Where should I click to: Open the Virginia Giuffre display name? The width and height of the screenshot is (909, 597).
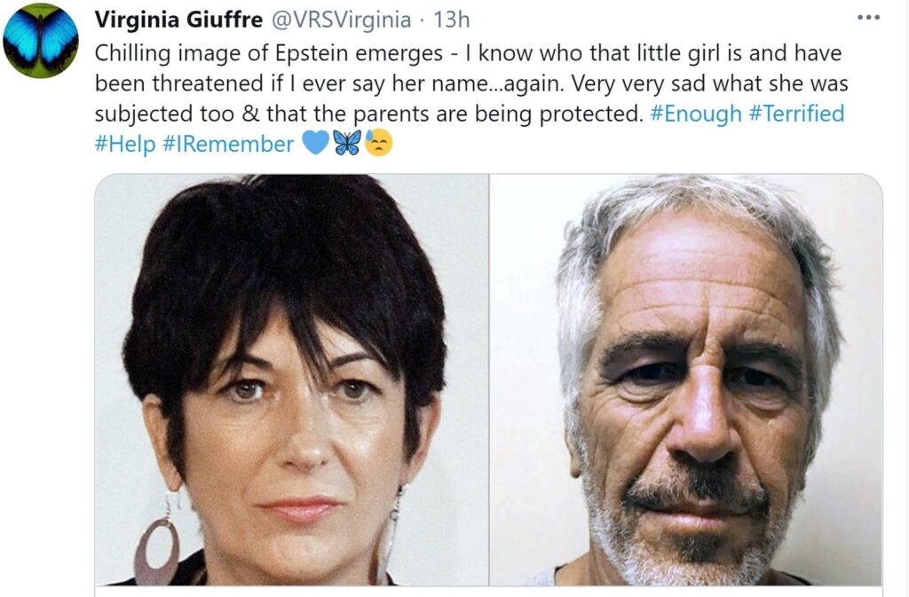point(178,20)
